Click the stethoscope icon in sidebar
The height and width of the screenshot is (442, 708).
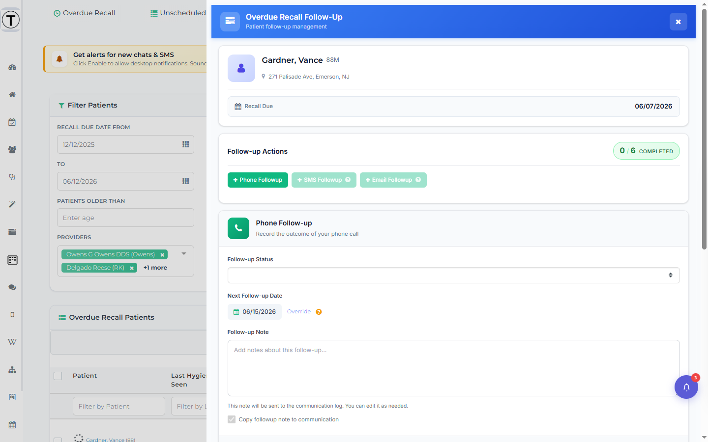12,177
